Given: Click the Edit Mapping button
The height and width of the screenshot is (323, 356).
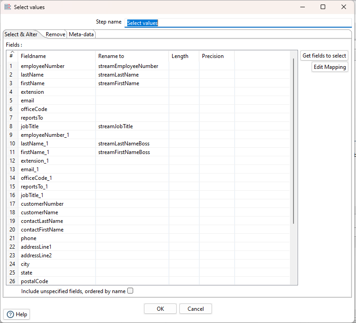Looking at the screenshot, I should point(330,67).
